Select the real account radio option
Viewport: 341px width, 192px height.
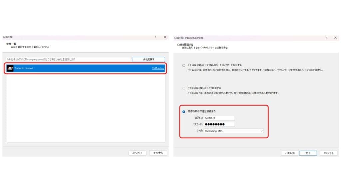click(x=184, y=88)
